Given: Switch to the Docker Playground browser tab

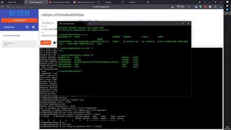Looking at the screenshot, I should click(x=36, y=2).
